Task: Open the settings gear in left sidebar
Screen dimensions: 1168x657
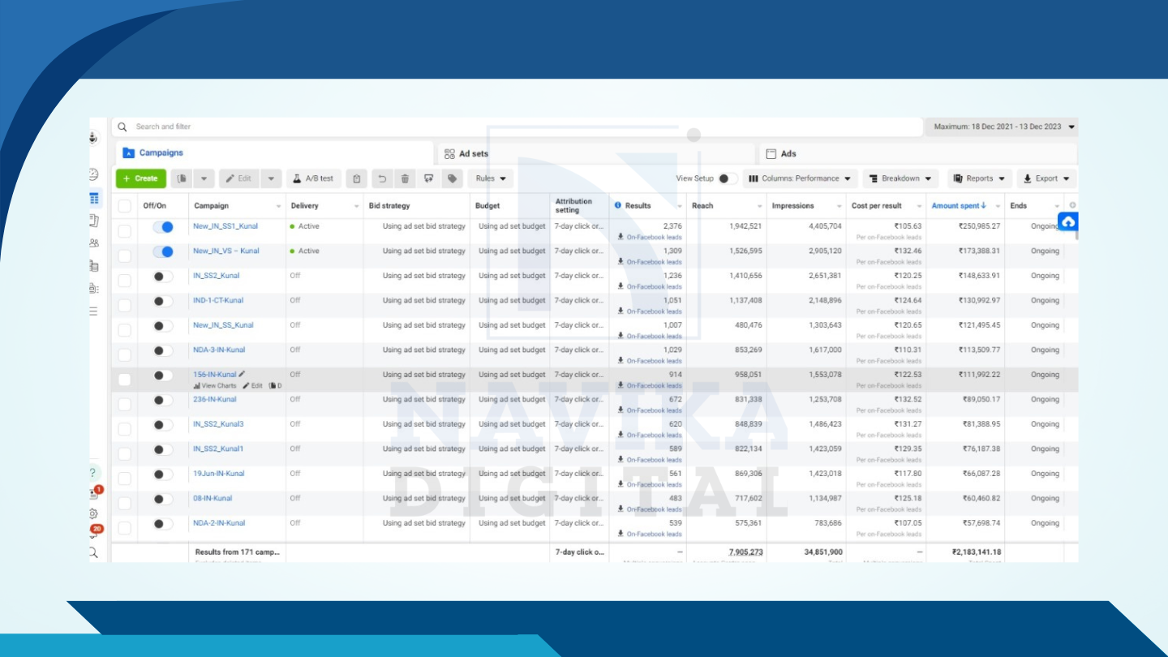Action: (93, 513)
